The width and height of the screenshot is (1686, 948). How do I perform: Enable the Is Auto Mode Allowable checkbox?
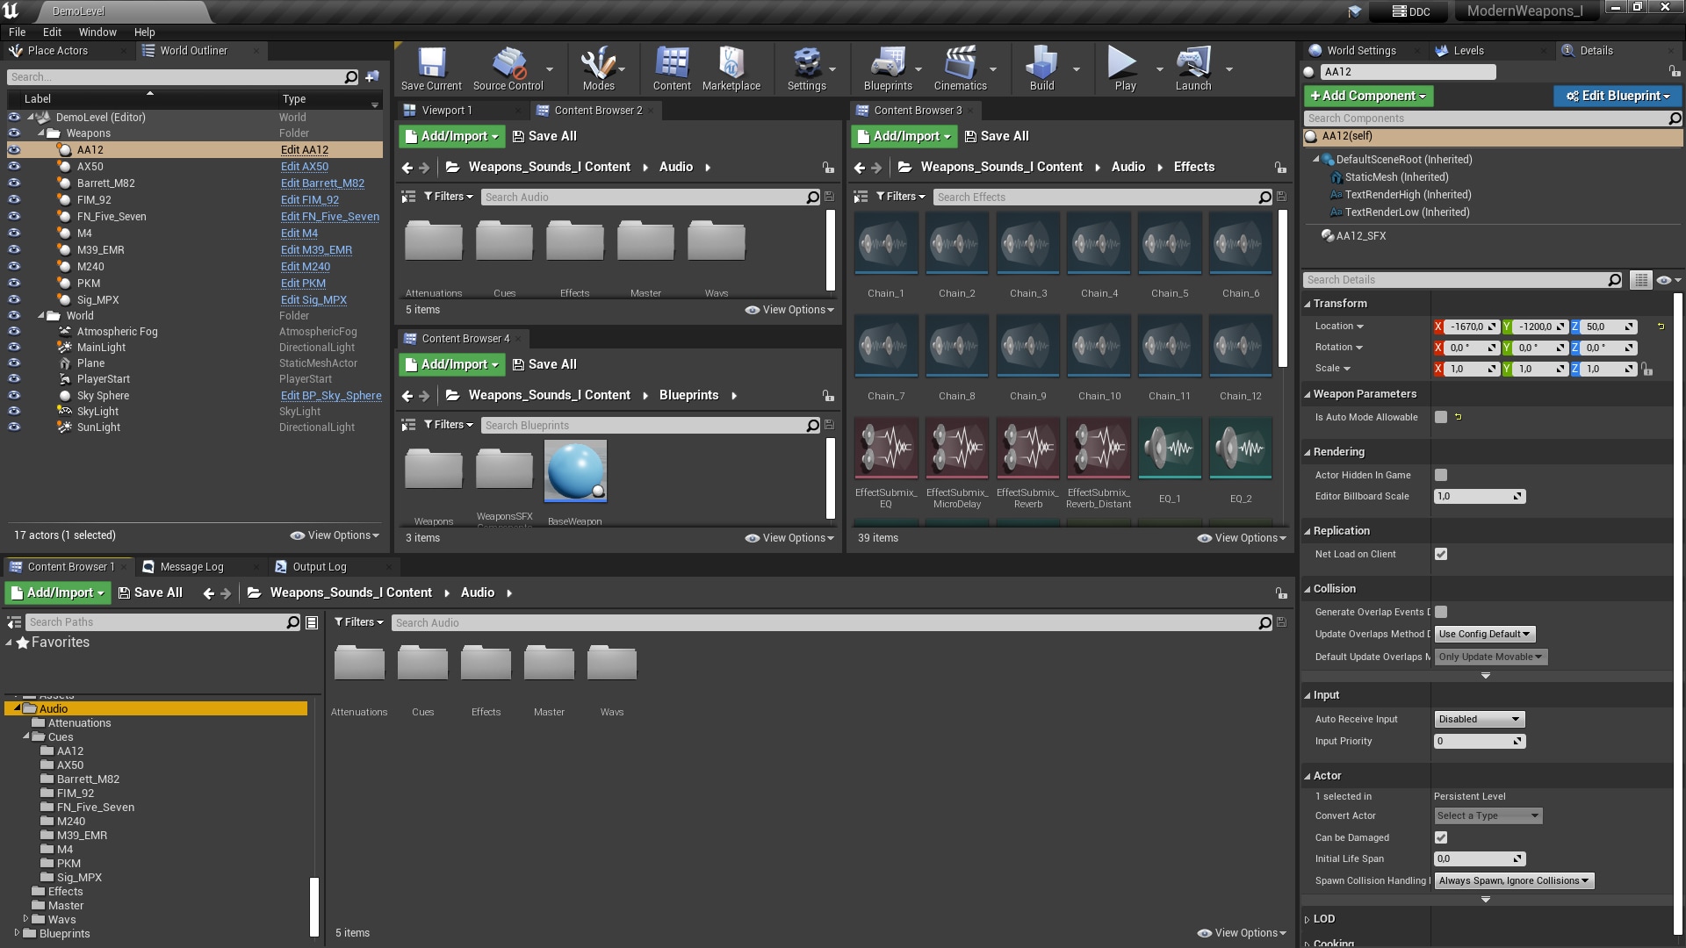[1439, 417]
